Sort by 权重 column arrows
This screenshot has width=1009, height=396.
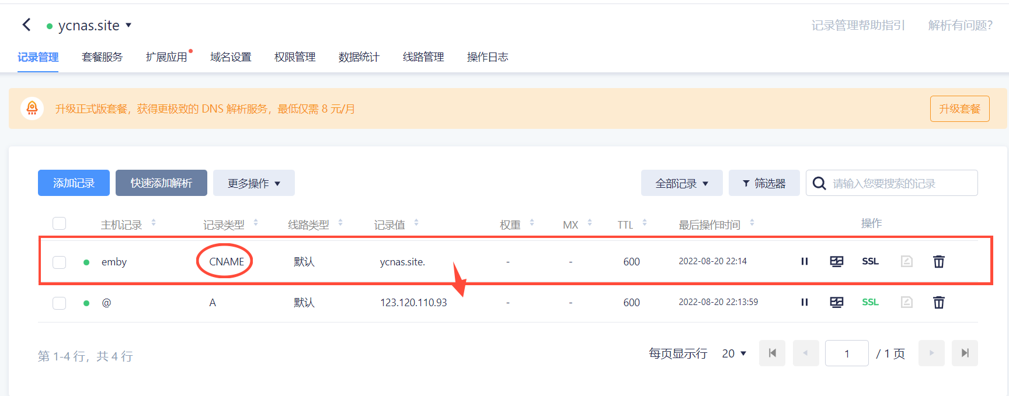click(x=532, y=223)
